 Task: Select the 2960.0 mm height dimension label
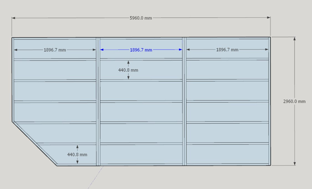click(294, 101)
